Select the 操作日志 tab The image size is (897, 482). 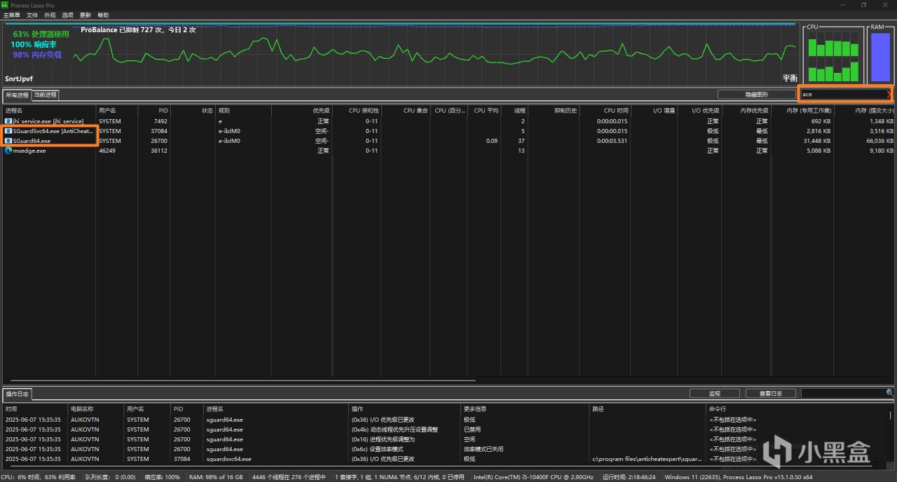(x=18, y=394)
